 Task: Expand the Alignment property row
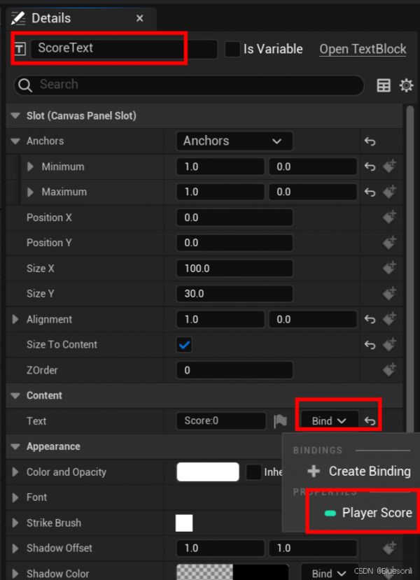[x=16, y=320]
